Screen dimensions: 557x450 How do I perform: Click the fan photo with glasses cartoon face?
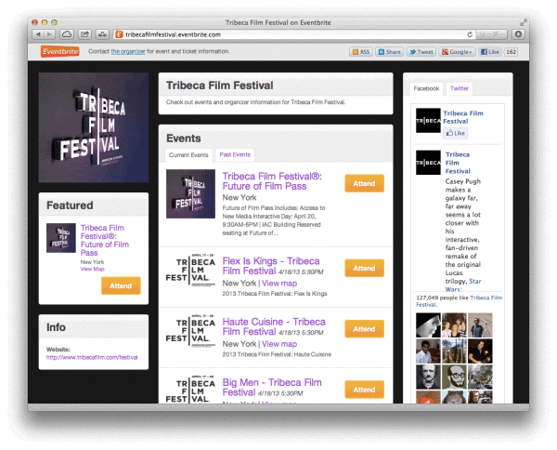[x=454, y=377]
